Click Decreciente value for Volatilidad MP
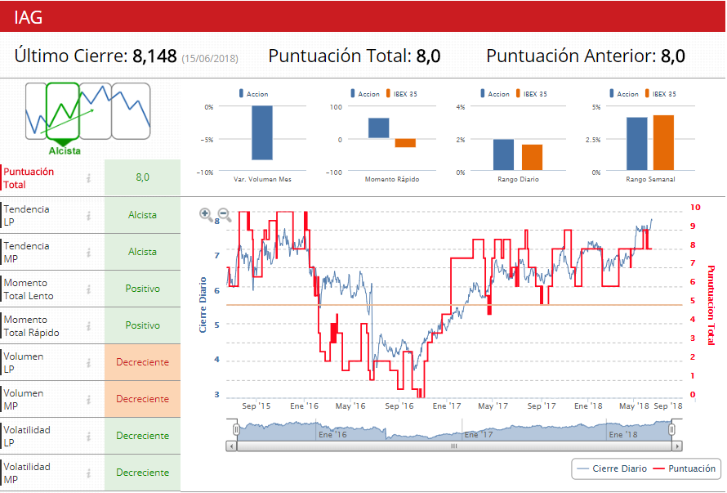 tap(142, 472)
